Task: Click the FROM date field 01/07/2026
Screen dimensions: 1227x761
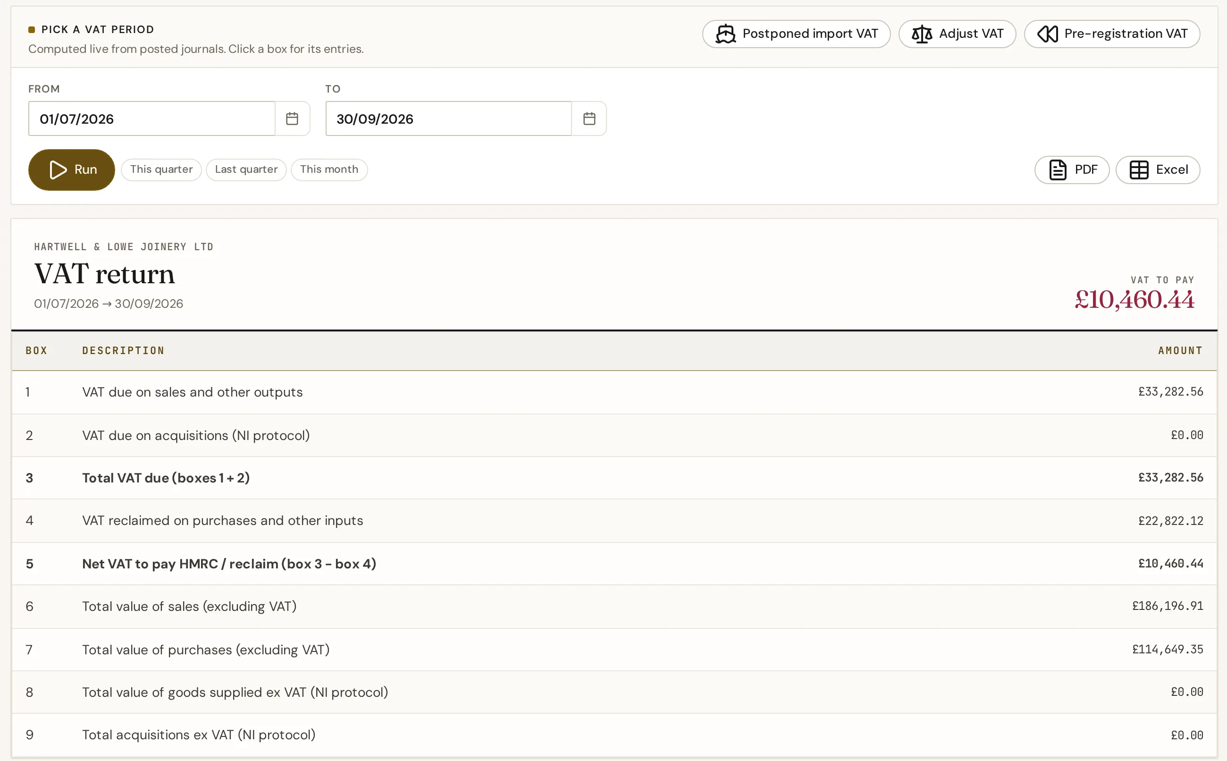Action: [152, 119]
